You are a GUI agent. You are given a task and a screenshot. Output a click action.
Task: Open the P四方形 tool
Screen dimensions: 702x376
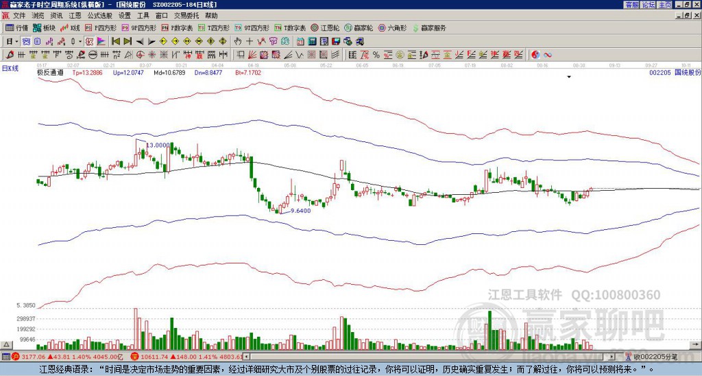click(101, 27)
